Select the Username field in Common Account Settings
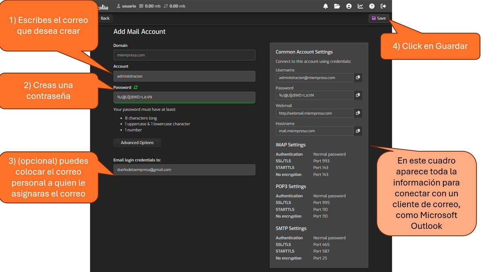 [x=315, y=78]
